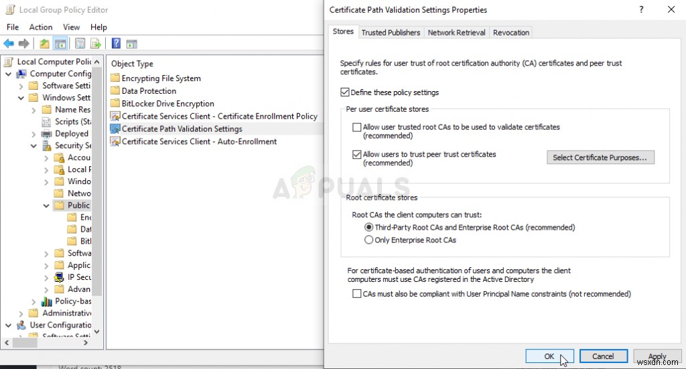This screenshot has height=369, width=686.
Task: Select Third-Party and Enterprise Root CAs option
Action: (x=369, y=227)
